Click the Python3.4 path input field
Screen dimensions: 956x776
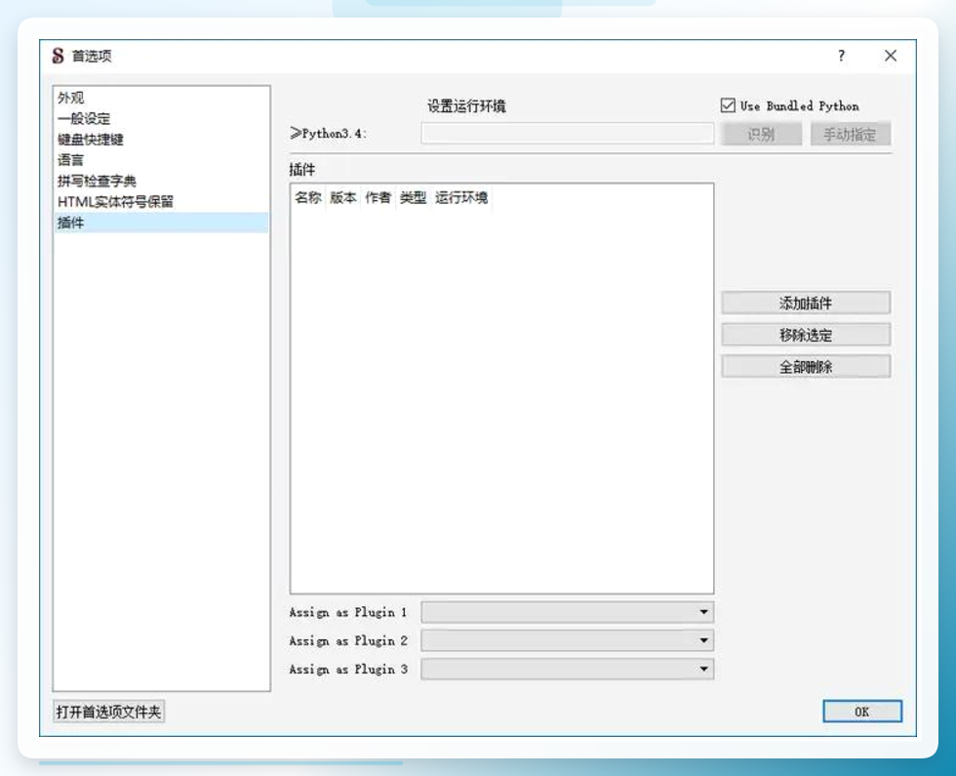pos(567,134)
